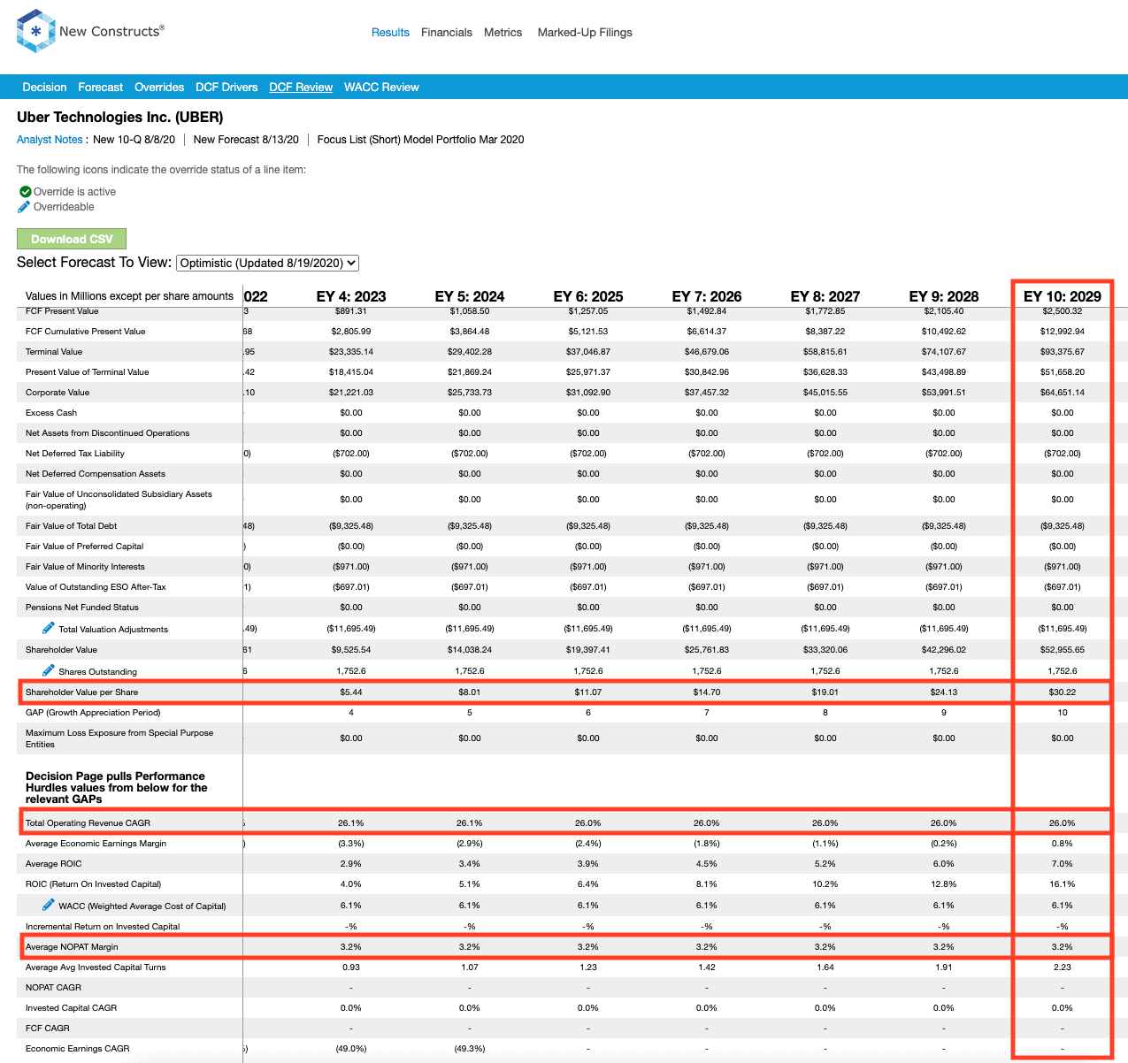
Task: Switch to the WACC Review sub-tab
Action: pyautogui.click(x=381, y=88)
